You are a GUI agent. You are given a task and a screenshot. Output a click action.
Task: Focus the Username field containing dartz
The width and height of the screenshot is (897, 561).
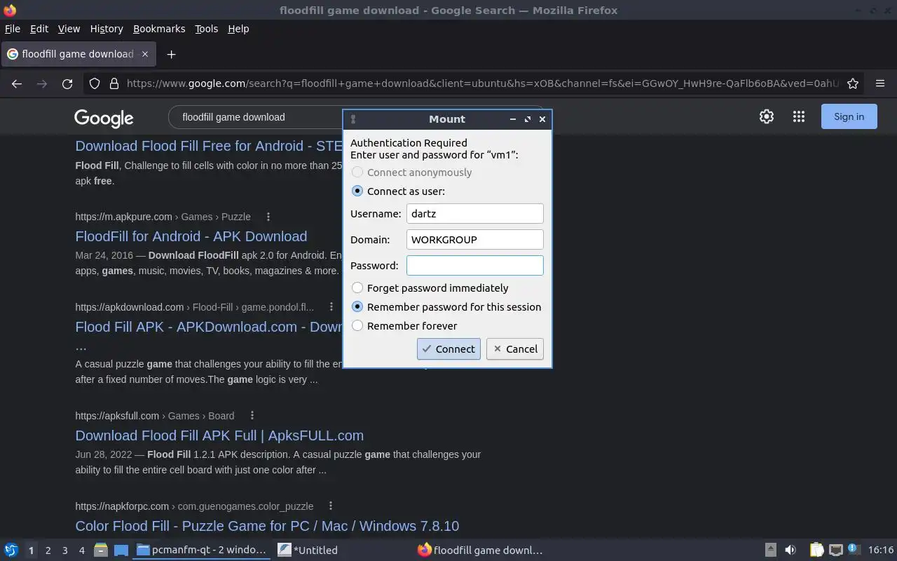pos(475,214)
